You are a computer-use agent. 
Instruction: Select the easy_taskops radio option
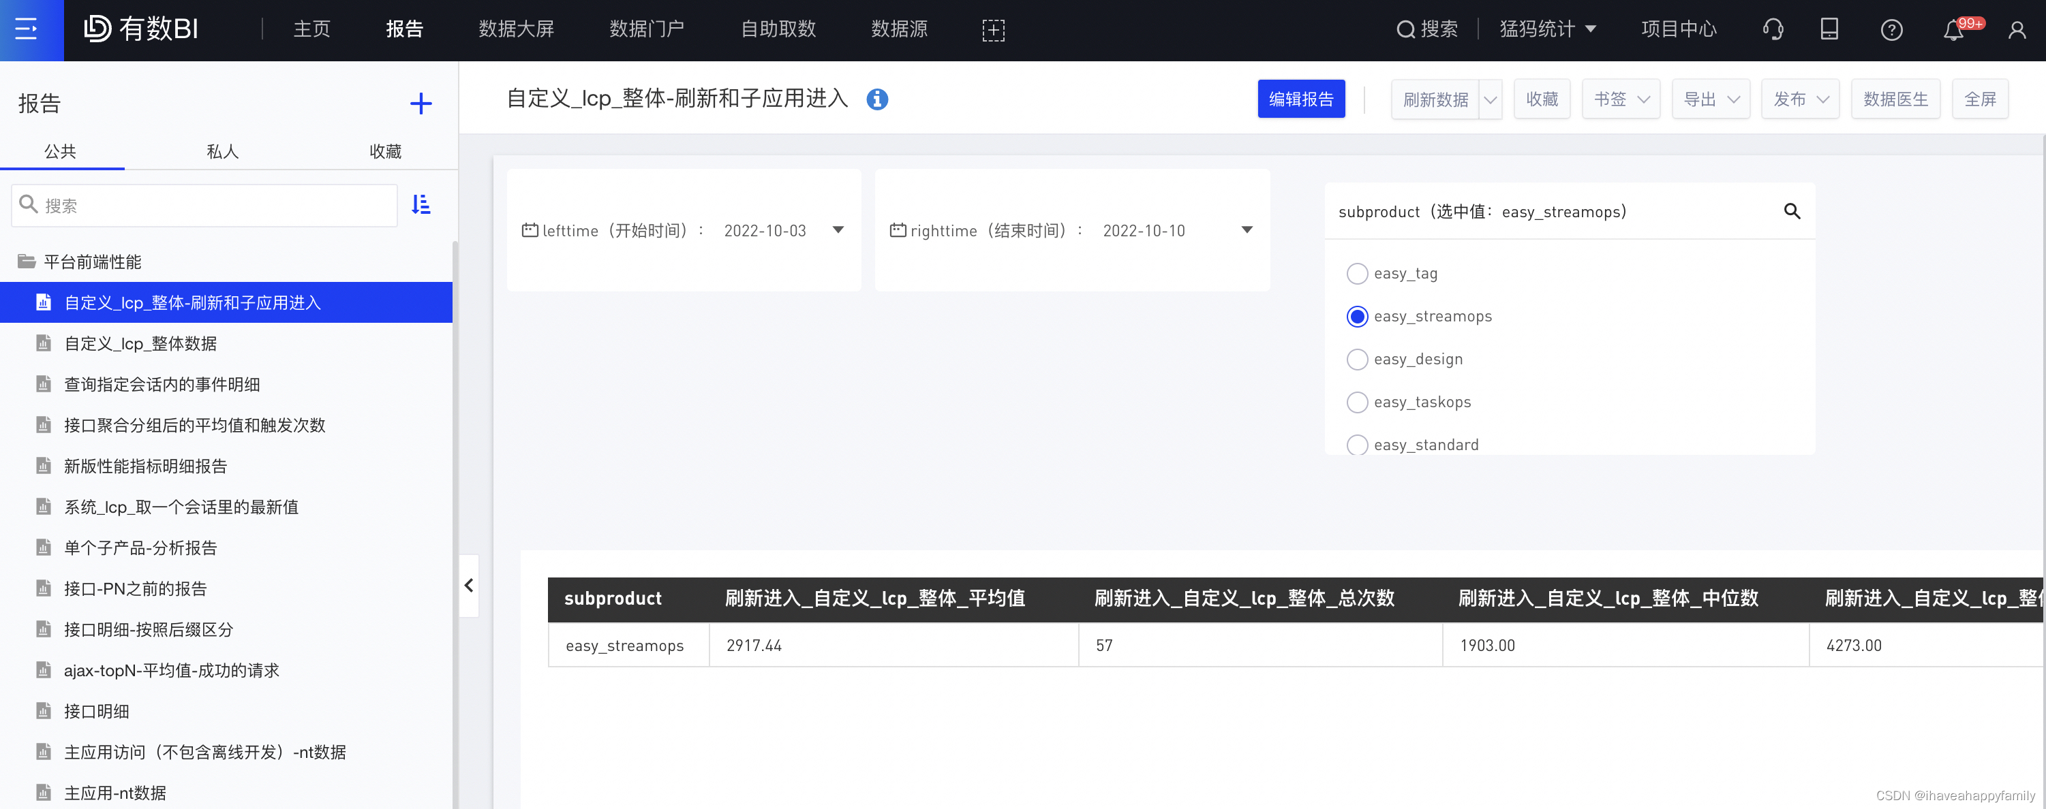(1358, 402)
